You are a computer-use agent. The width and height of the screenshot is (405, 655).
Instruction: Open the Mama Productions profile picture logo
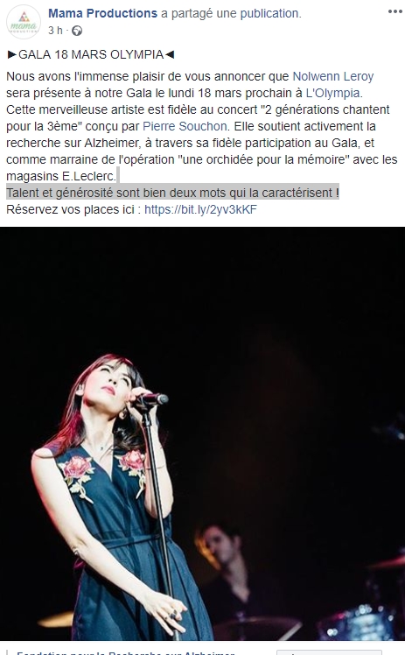24,22
